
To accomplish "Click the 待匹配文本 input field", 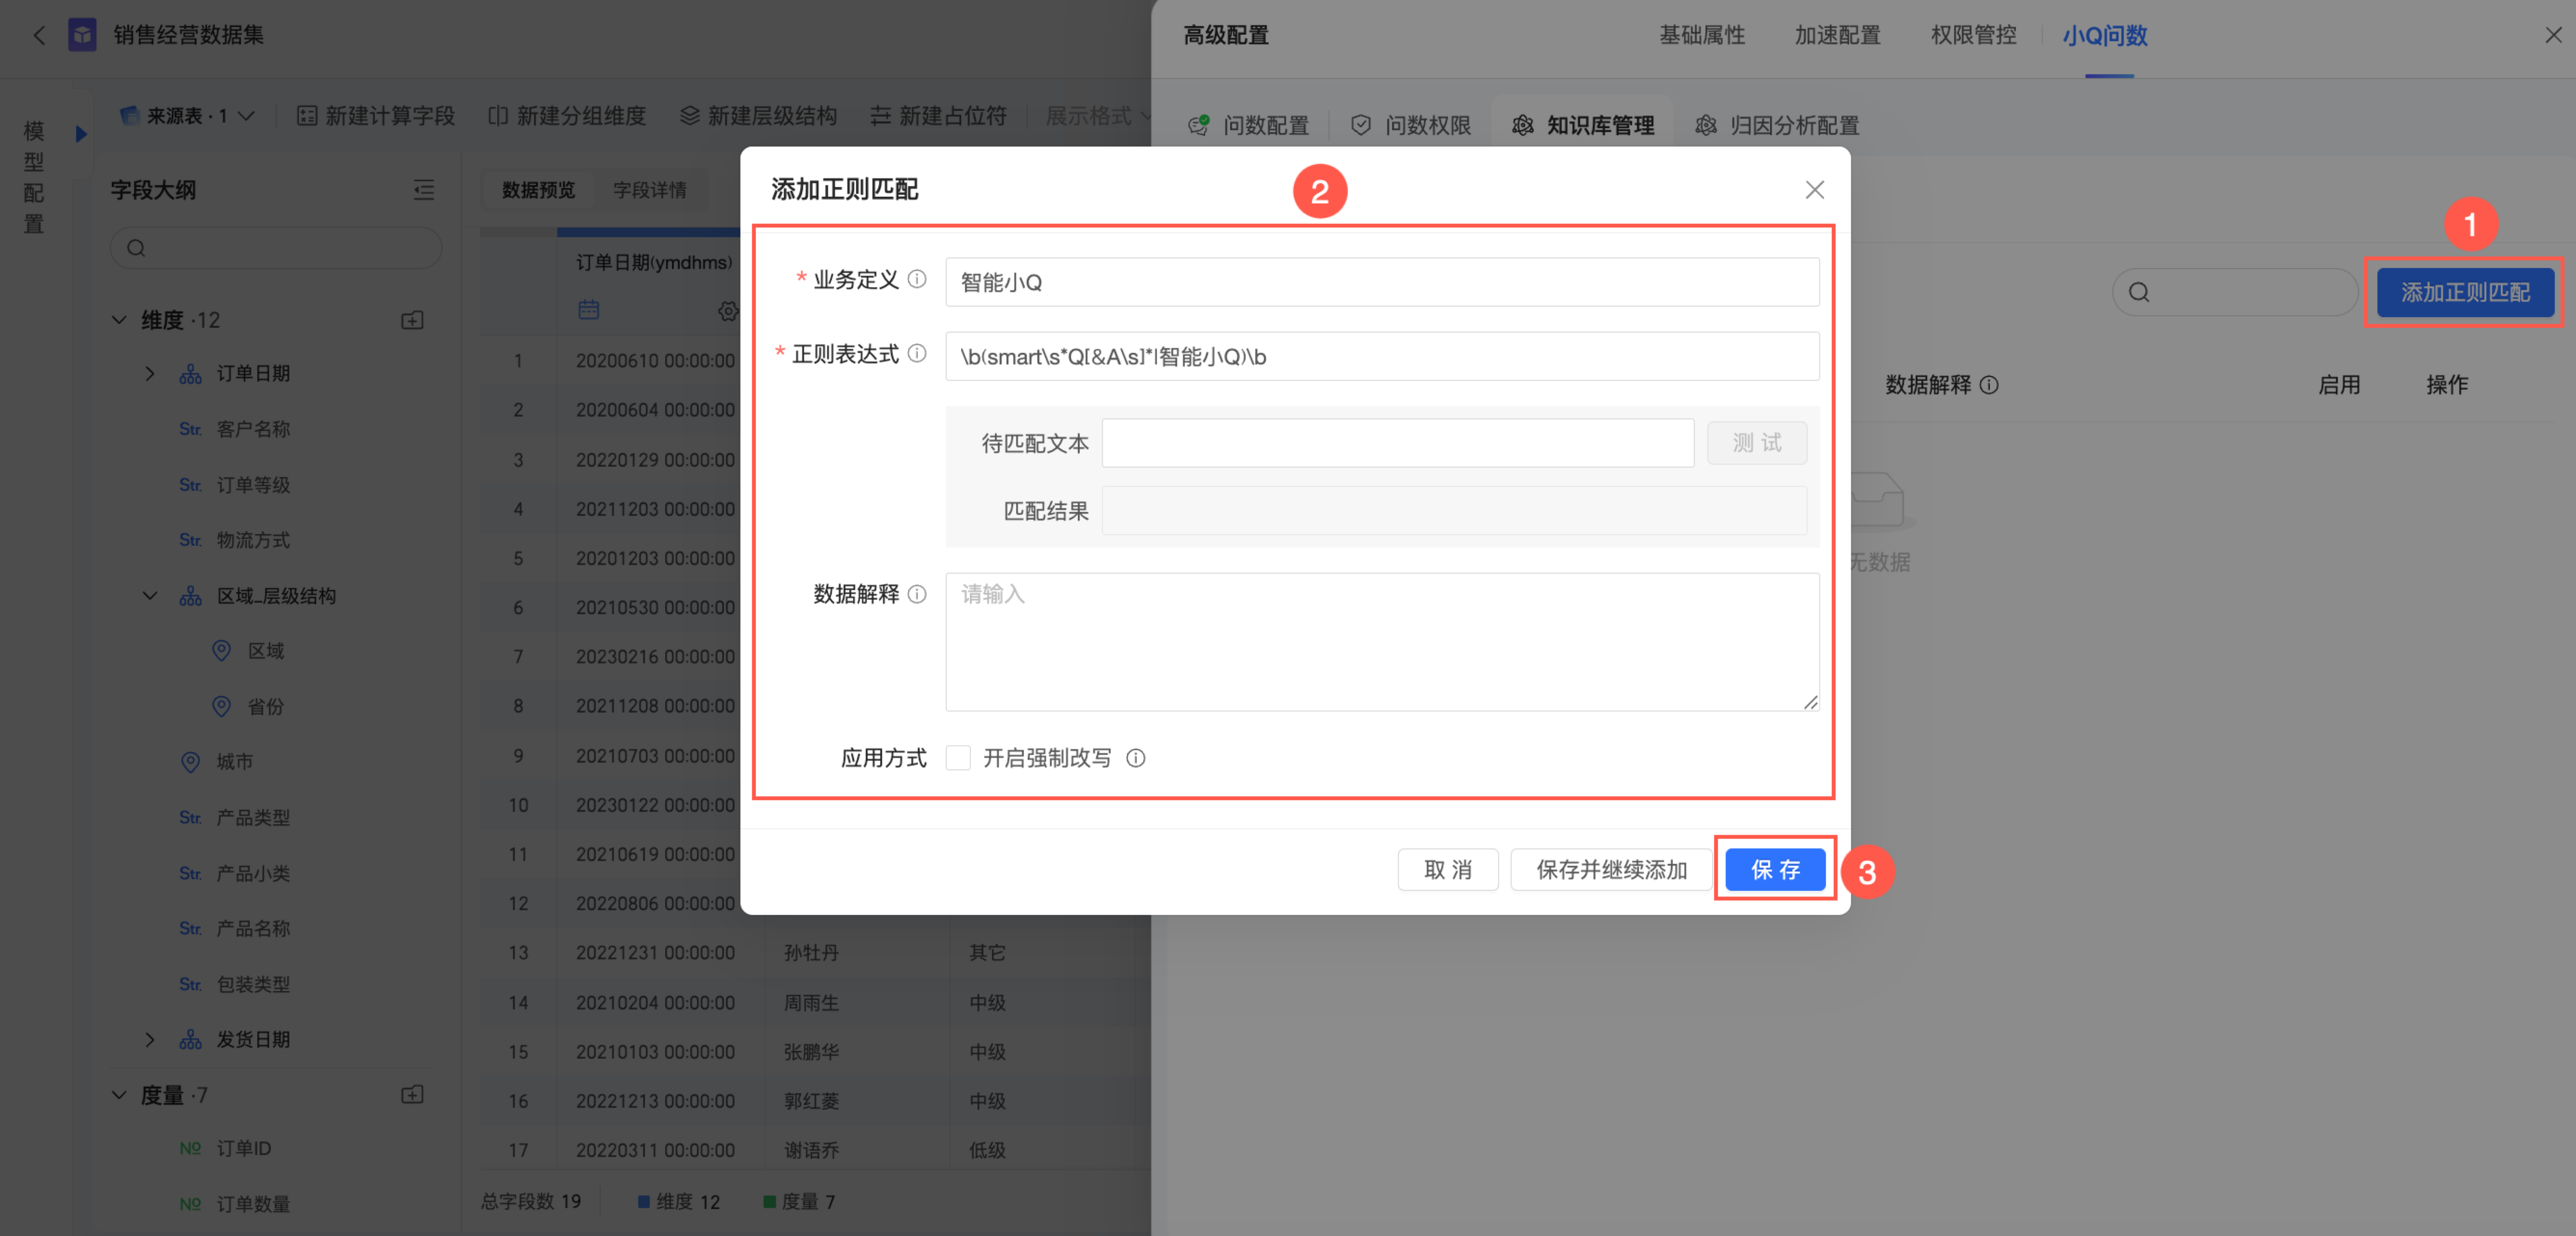I will (x=1398, y=443).
